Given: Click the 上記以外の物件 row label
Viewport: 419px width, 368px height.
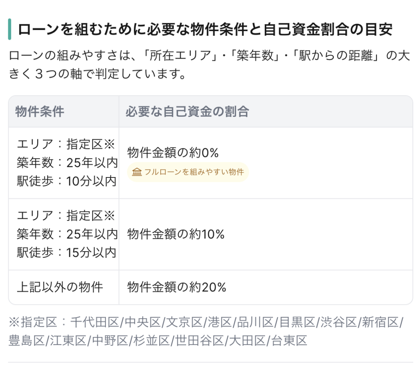Looking at the screenshot, I should click(60, 287).
